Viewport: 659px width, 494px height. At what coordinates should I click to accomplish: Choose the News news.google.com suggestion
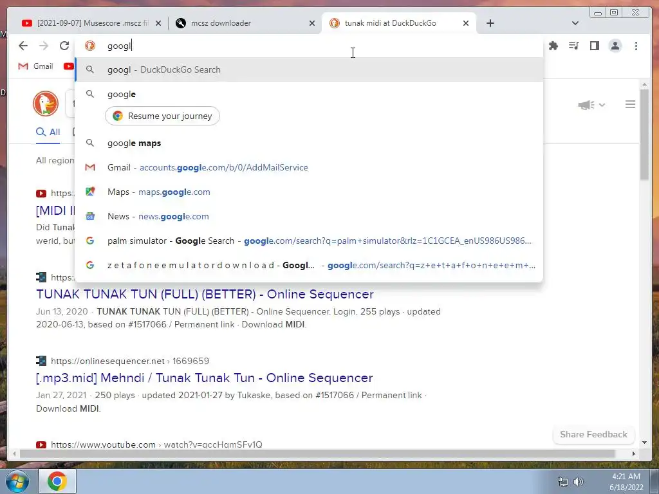(x=309, y=216)
